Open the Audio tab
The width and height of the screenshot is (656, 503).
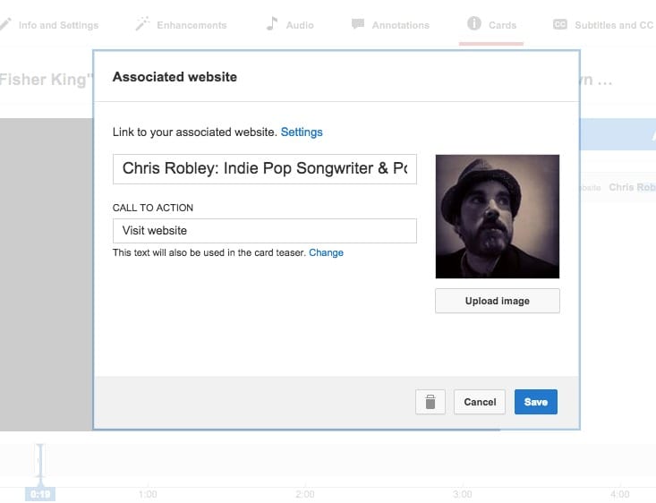point(290,25)
